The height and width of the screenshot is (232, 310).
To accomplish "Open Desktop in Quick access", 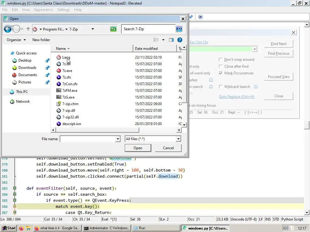I will click(25, 60).
